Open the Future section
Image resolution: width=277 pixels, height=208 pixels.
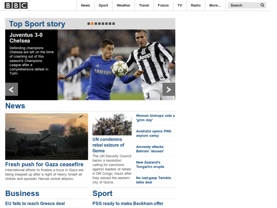[163, 6]
